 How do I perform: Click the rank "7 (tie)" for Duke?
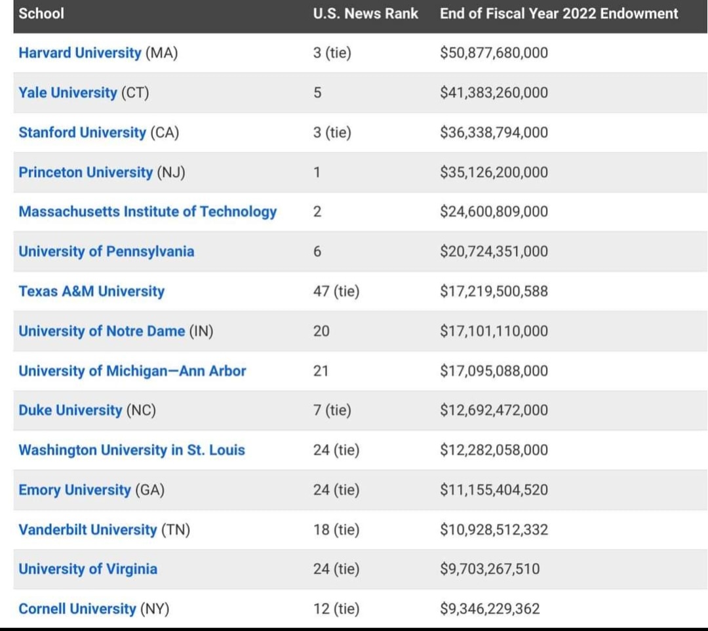pos(332,410)
